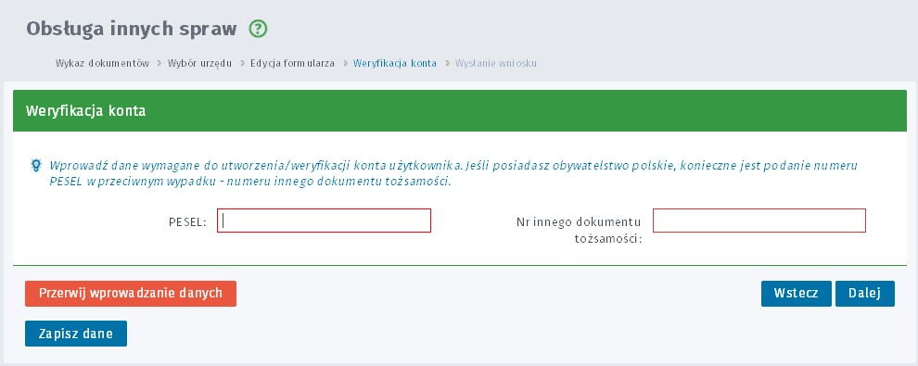The image size is (918, 366).
Task: Go back with the Wstecz button
Action: pyautogui.click(x=797, y=294)
